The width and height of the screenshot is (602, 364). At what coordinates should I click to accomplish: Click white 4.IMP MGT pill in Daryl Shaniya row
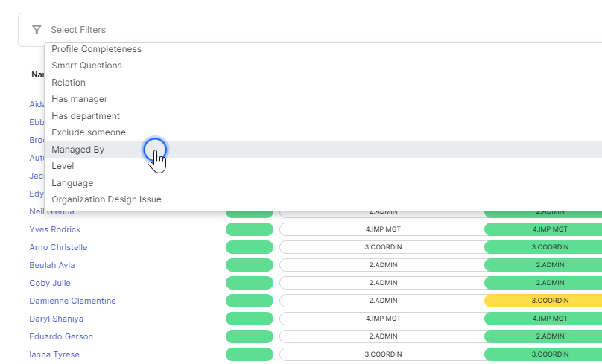pyautogui.click(x=382, y=319)
